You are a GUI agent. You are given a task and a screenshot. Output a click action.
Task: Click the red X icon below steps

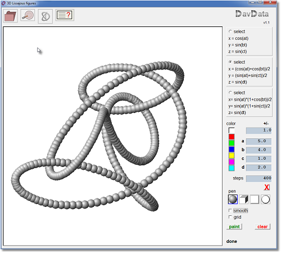(x=267, y=187)
